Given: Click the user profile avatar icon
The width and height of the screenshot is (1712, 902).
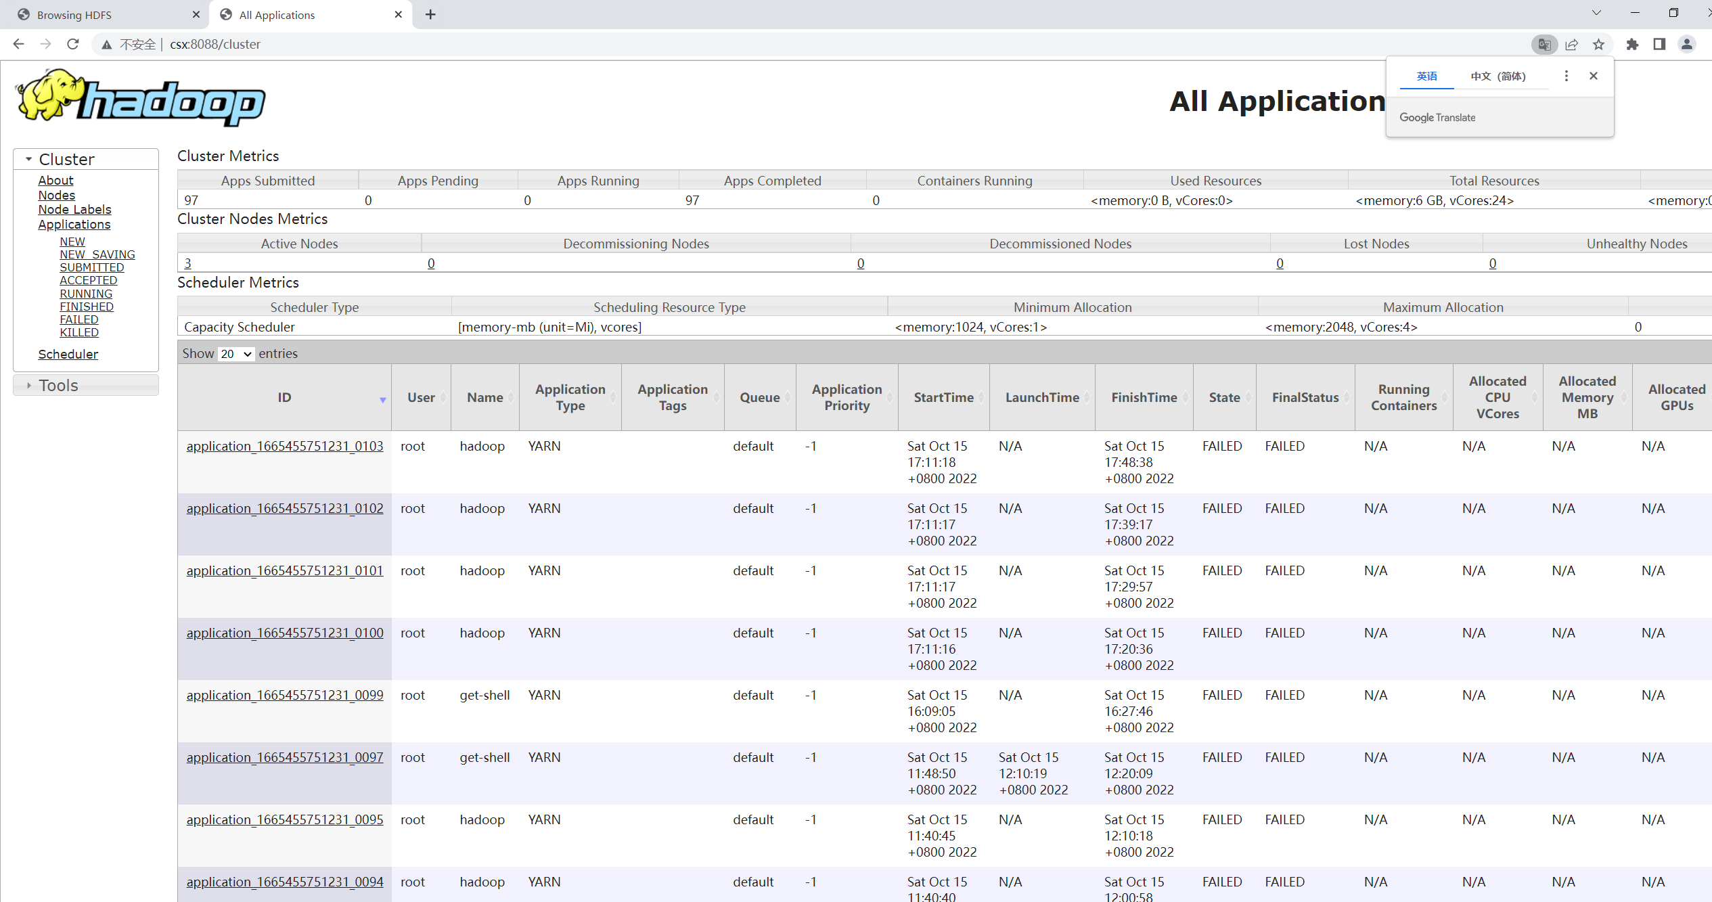Looking at the screenshot, I should [1686, 45].
